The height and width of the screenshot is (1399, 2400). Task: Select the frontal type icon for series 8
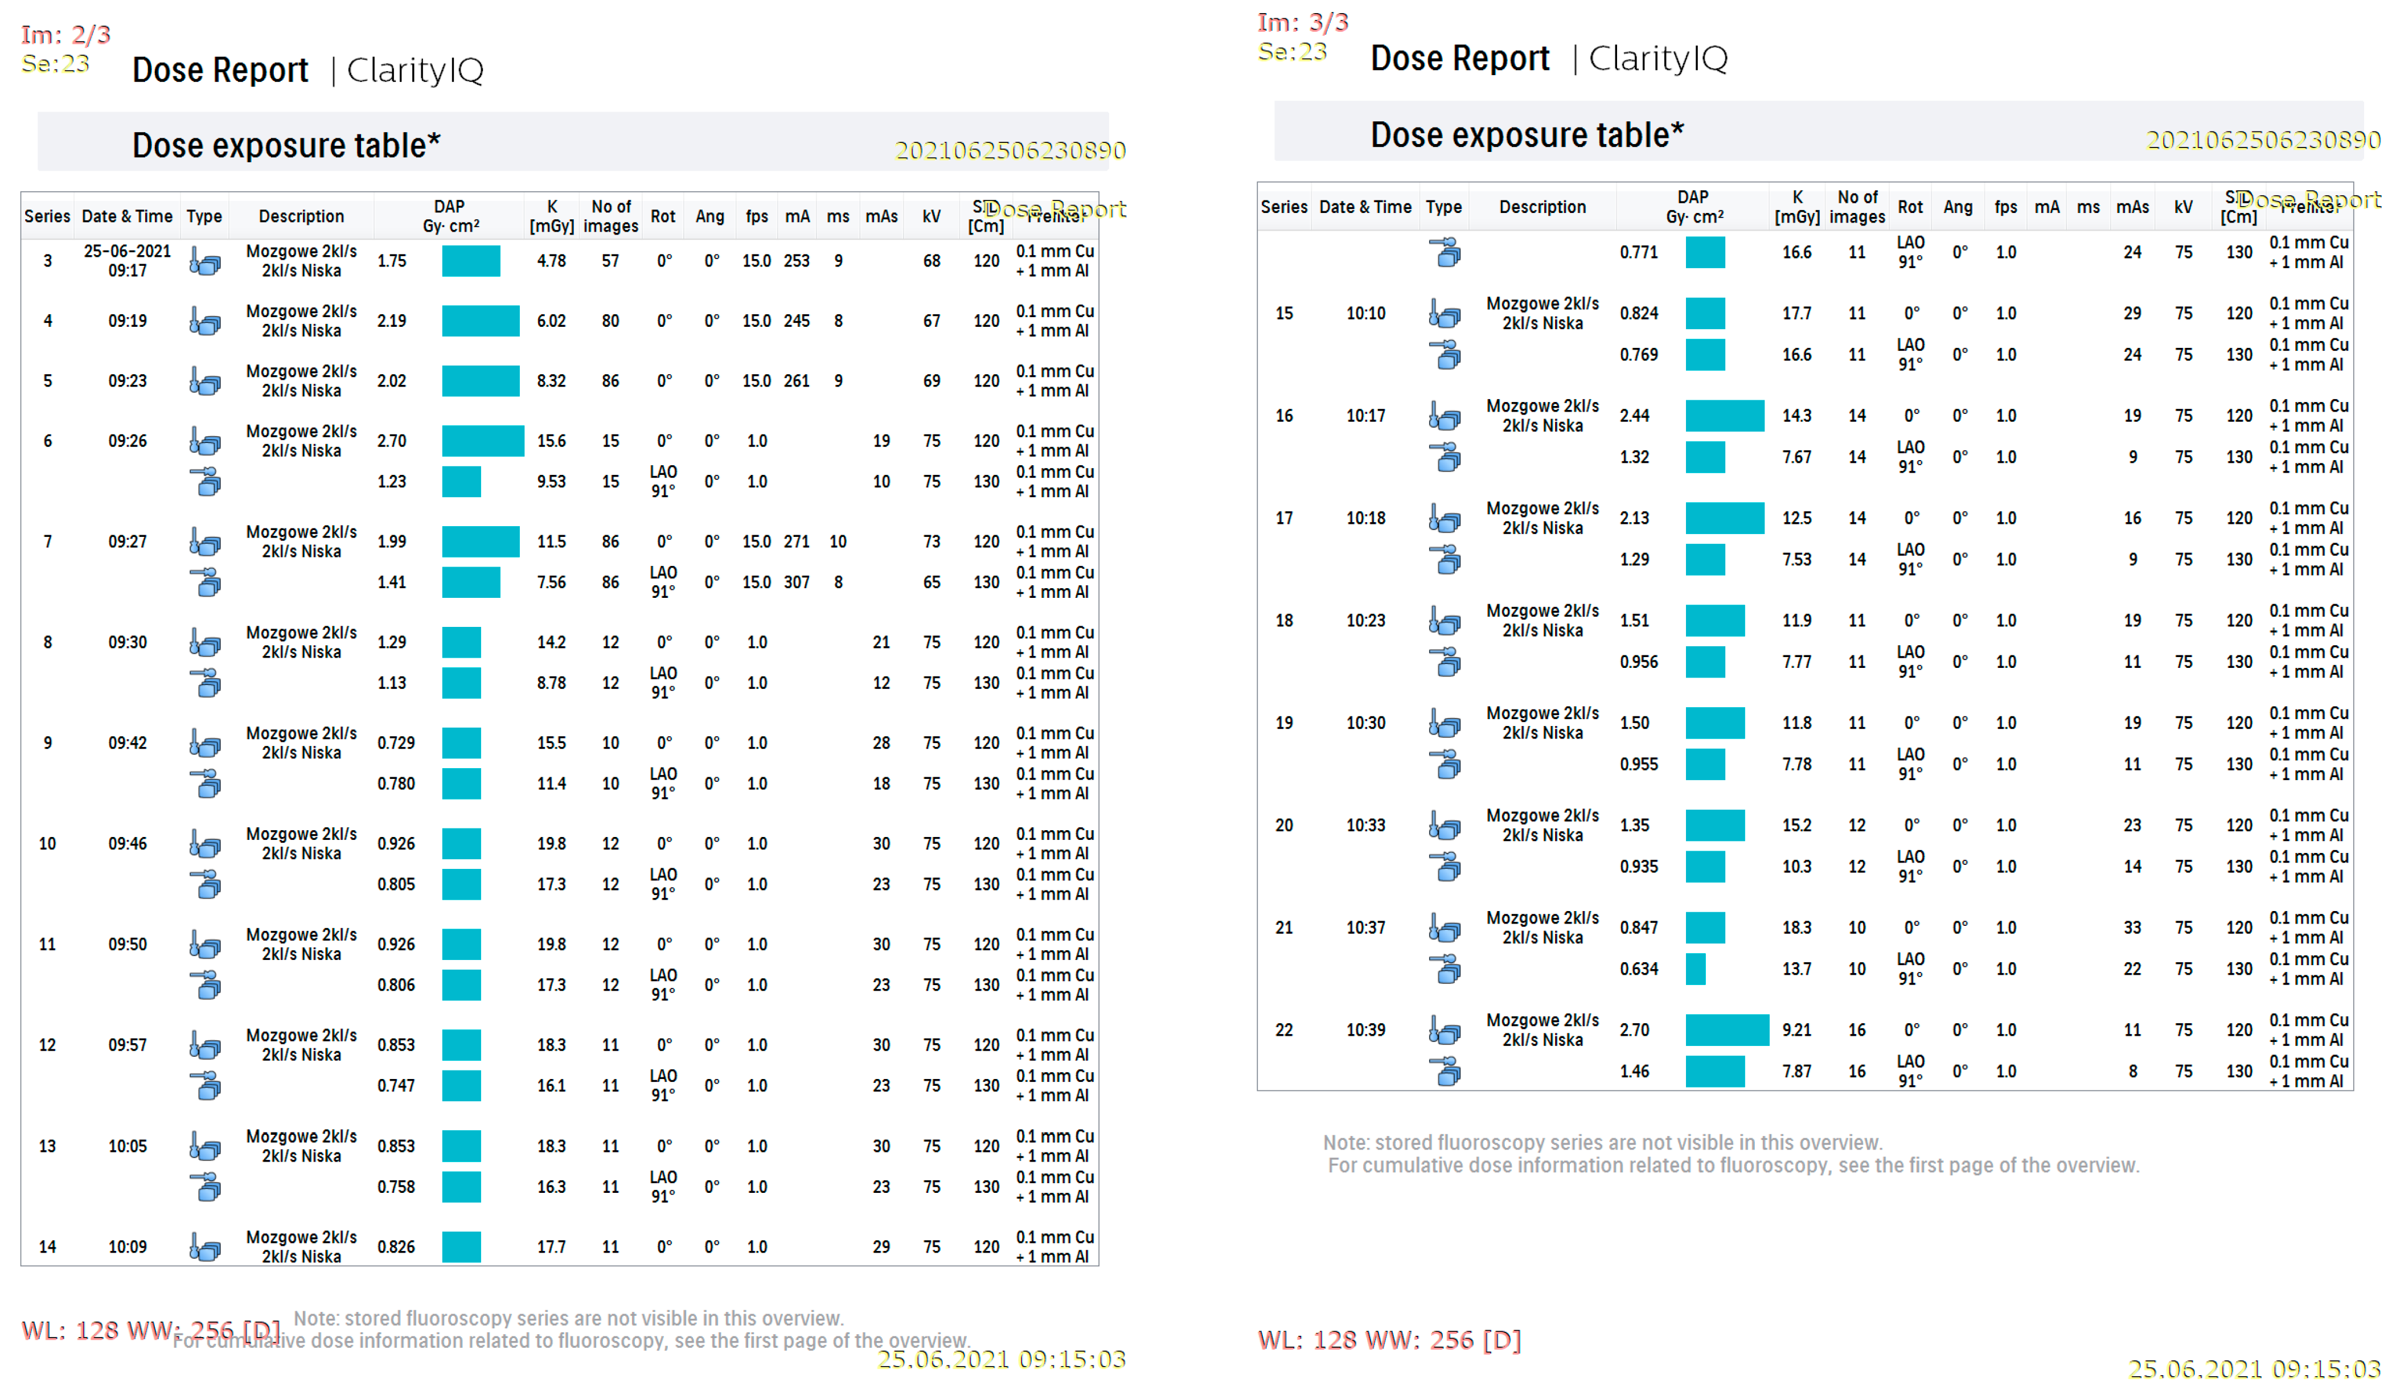point(205,643)
